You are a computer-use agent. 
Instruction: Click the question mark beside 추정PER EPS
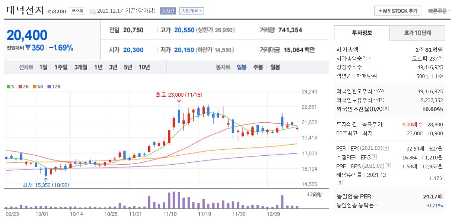point(374,157)
